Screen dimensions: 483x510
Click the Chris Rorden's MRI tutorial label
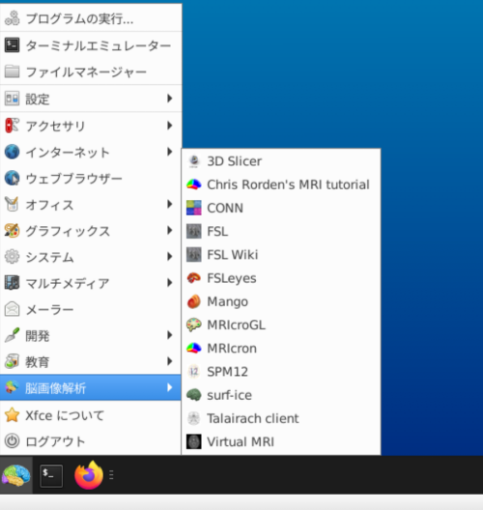[x=288, y=184]
